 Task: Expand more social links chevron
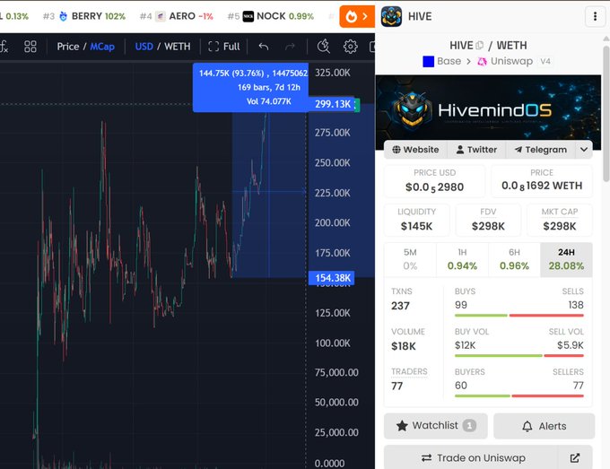(x=584, y=150)
